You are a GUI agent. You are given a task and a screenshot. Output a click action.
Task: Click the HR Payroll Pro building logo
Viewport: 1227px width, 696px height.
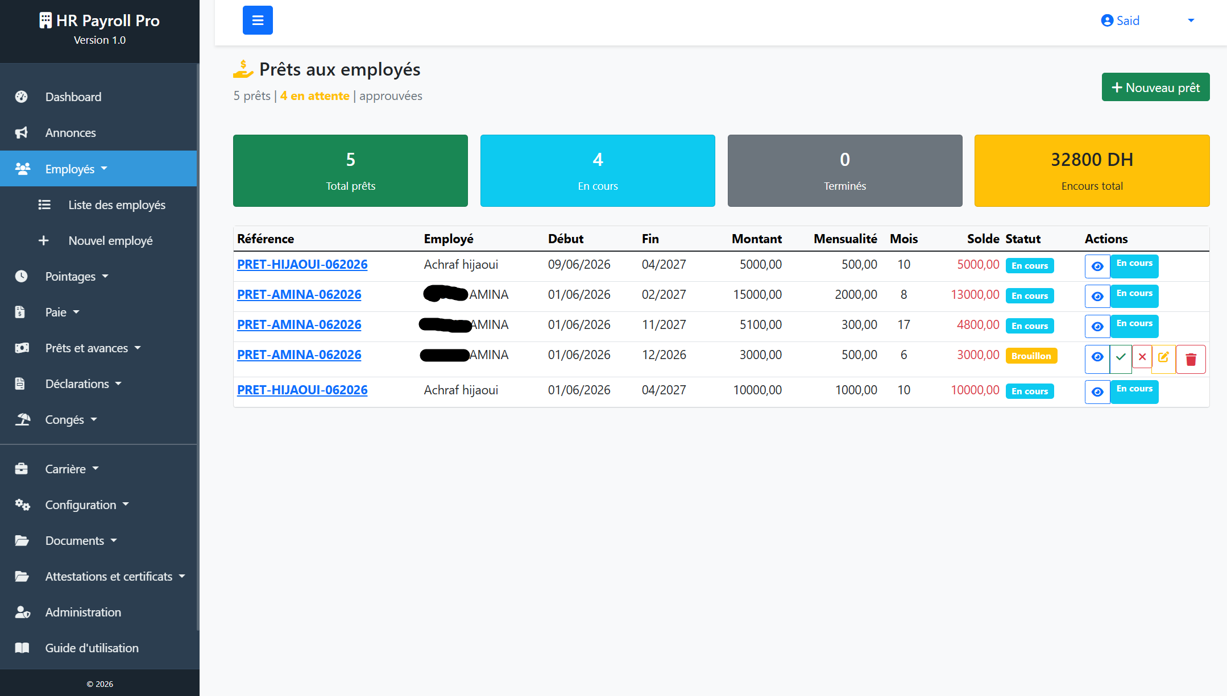click(45, 20)
